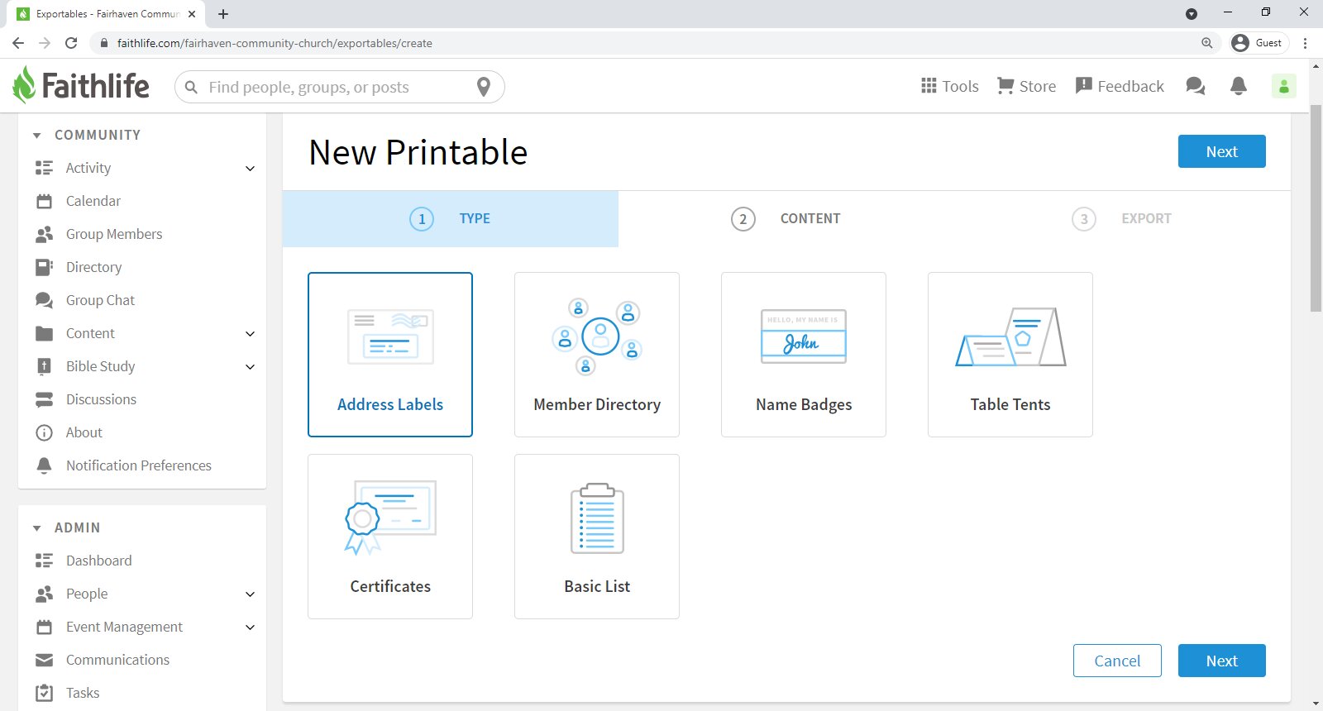
Task: Click the top Next button
Action: pyautogui.click(x=1221, y=151)
